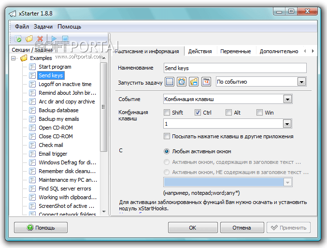Open the 'Комбинация клавиш' event dropdown
Screen dimensions: 327x248
tap(287, 99)
